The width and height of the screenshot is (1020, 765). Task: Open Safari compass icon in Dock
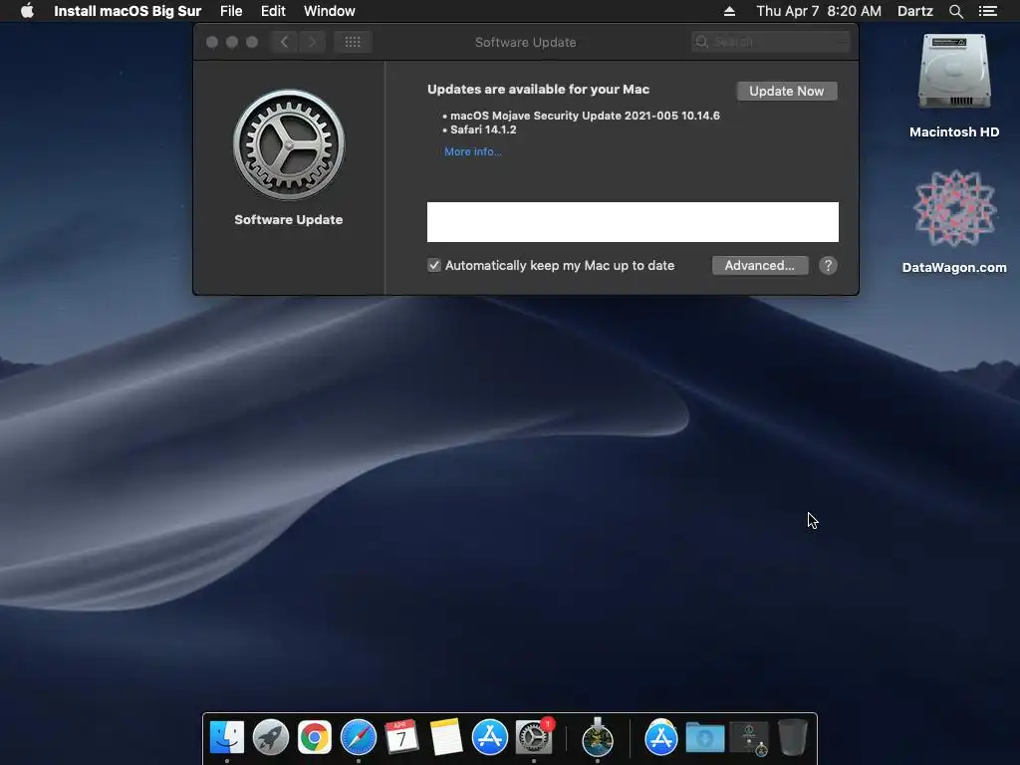[x=359, y=738]
